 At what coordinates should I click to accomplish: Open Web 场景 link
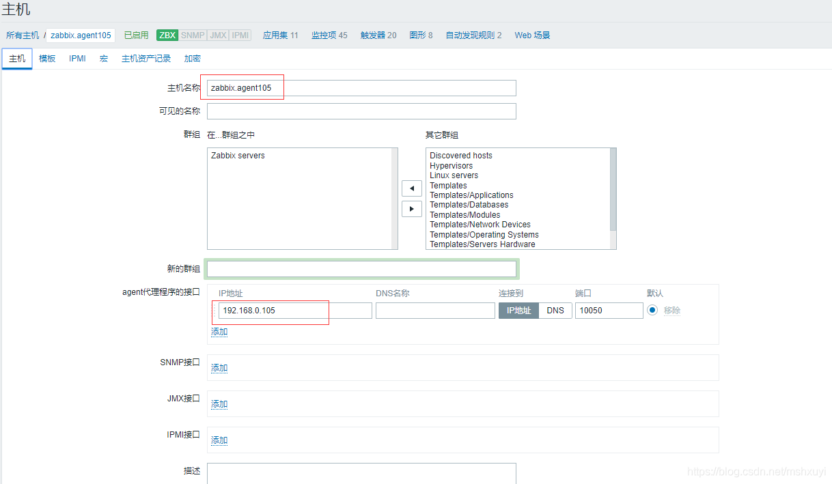click(x=532, y=35)
